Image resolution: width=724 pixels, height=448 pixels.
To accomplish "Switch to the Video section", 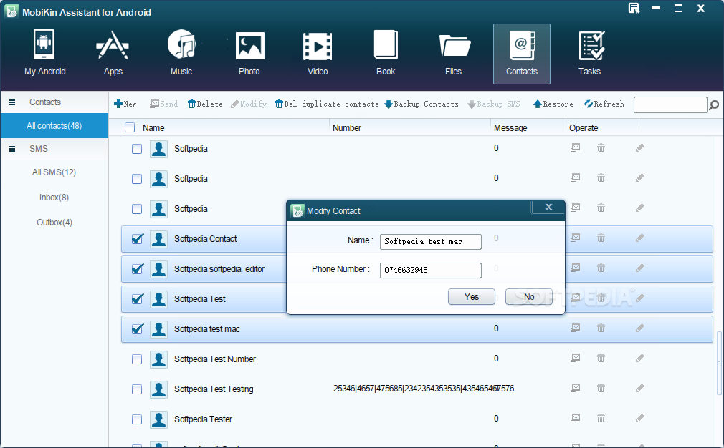I will pos(318,54).
